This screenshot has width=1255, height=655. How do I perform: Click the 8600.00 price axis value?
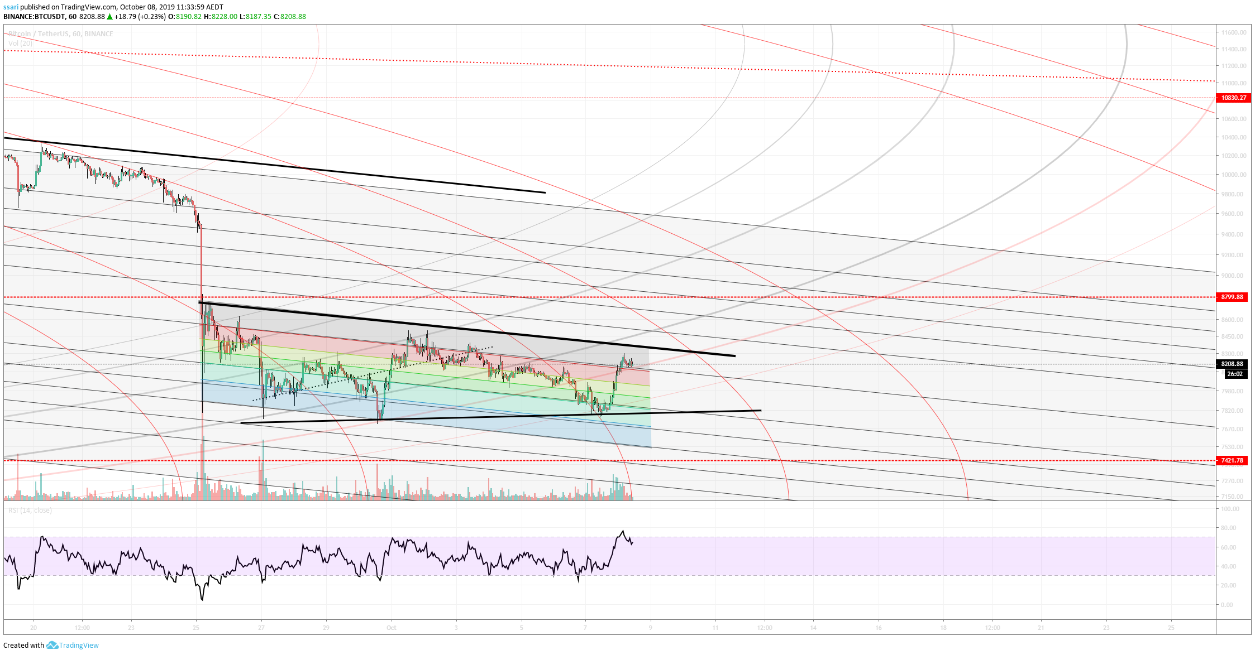click(1232, 320)
